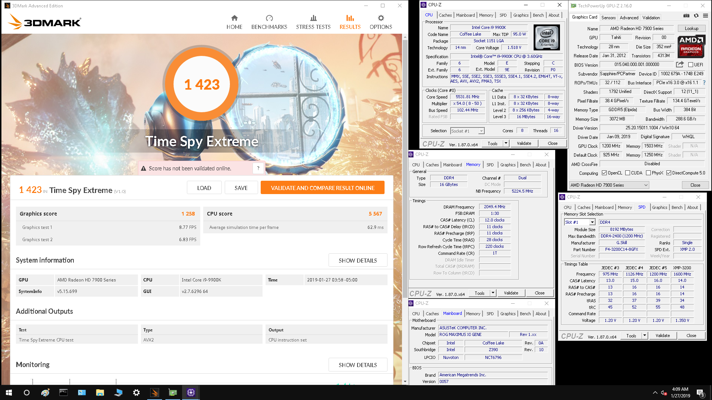Click the Time Spy Extreme CPU test row
This screenshot has height=400, width=712.
point(201,340)
